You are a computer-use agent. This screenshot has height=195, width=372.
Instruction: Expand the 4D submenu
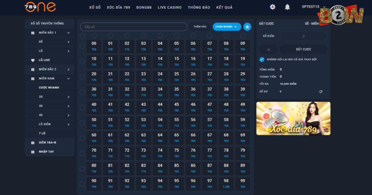(x=68, y=115)
